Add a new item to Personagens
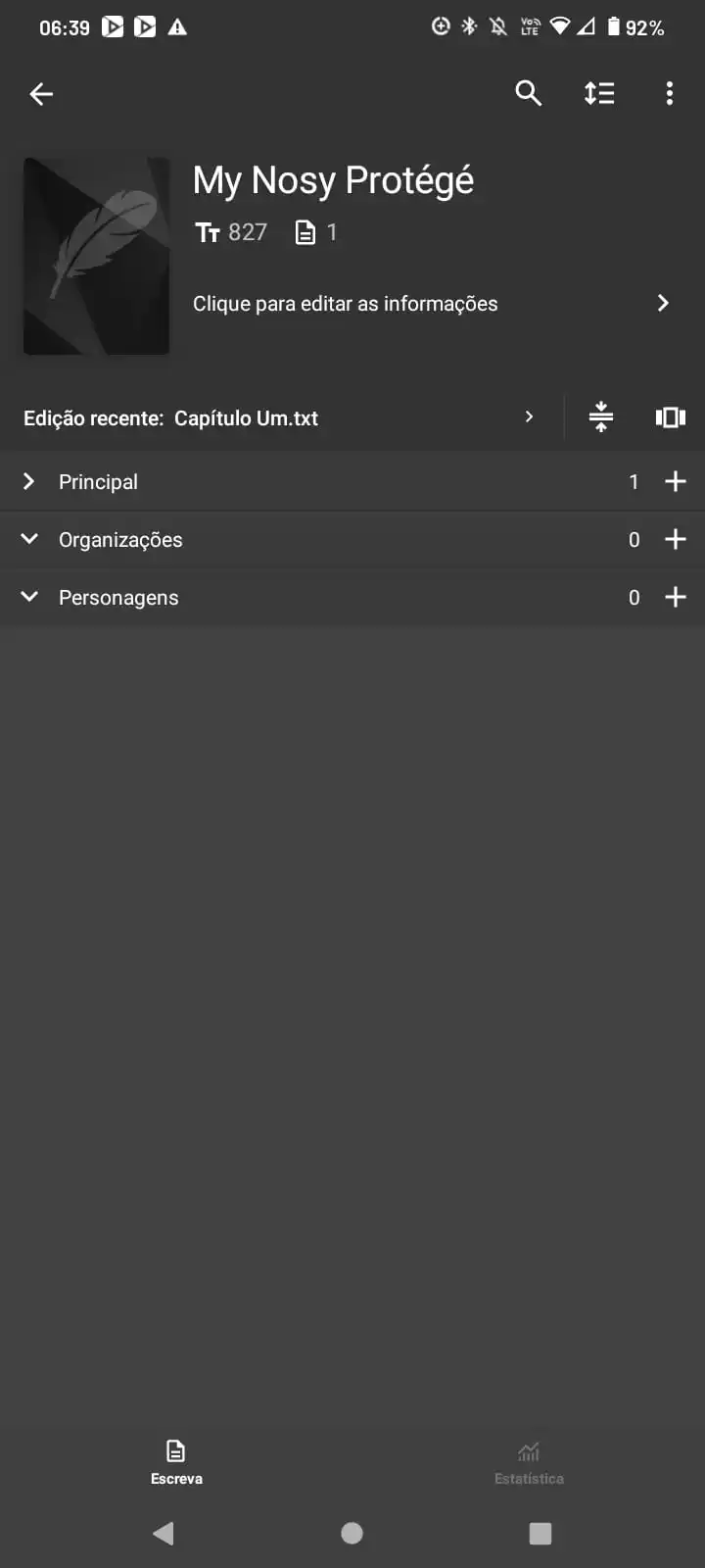 pyautogui.click(x=676, y=597)
